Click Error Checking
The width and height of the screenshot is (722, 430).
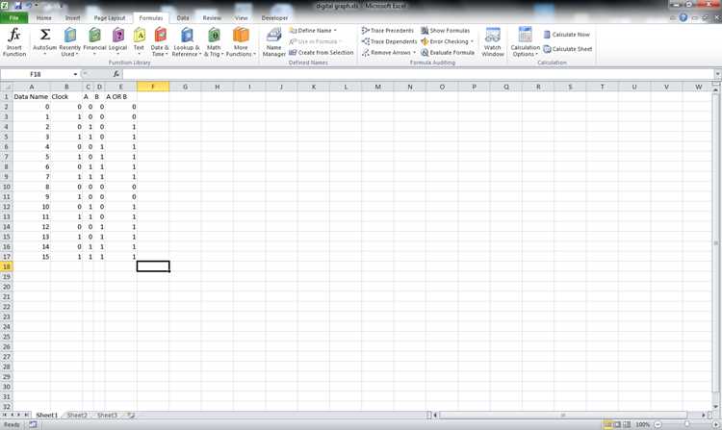point(445,41)
